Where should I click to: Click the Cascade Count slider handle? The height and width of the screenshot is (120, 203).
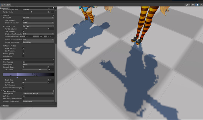23,67
